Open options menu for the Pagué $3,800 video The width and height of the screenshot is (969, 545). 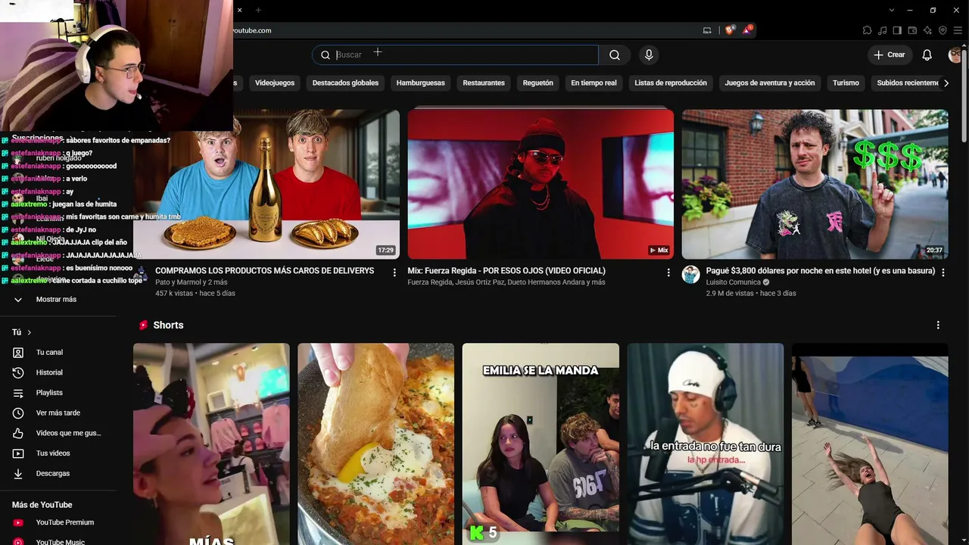pyautogui.click(x=943, y=272)
